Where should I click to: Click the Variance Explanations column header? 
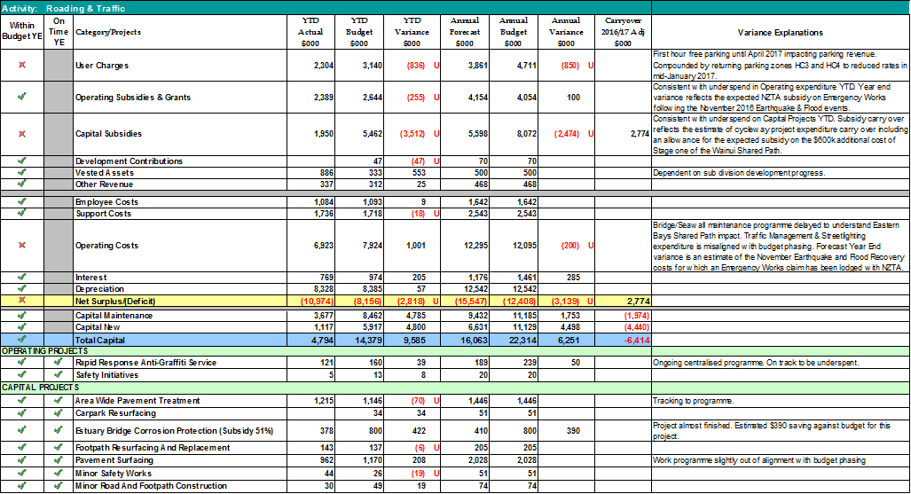tap(780, 32)
